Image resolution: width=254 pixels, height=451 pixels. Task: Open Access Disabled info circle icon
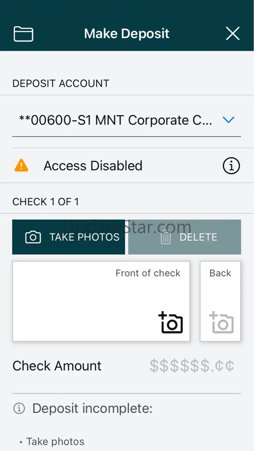click(231, 166)
